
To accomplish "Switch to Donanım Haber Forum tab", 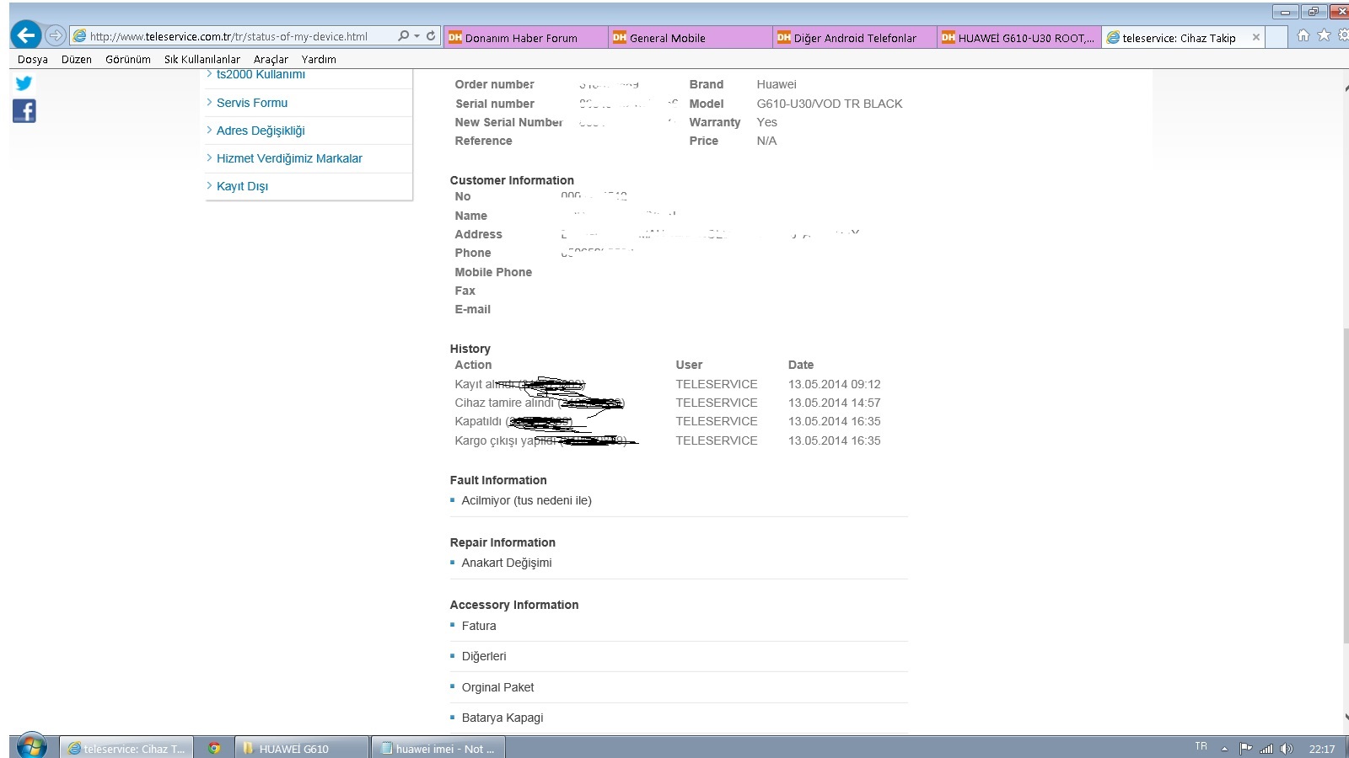I will pos(526,37).
